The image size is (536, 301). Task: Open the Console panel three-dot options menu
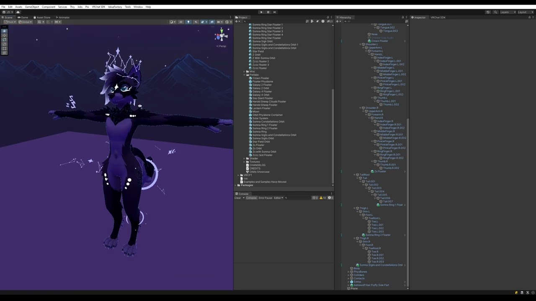click(x=332, y=194)
